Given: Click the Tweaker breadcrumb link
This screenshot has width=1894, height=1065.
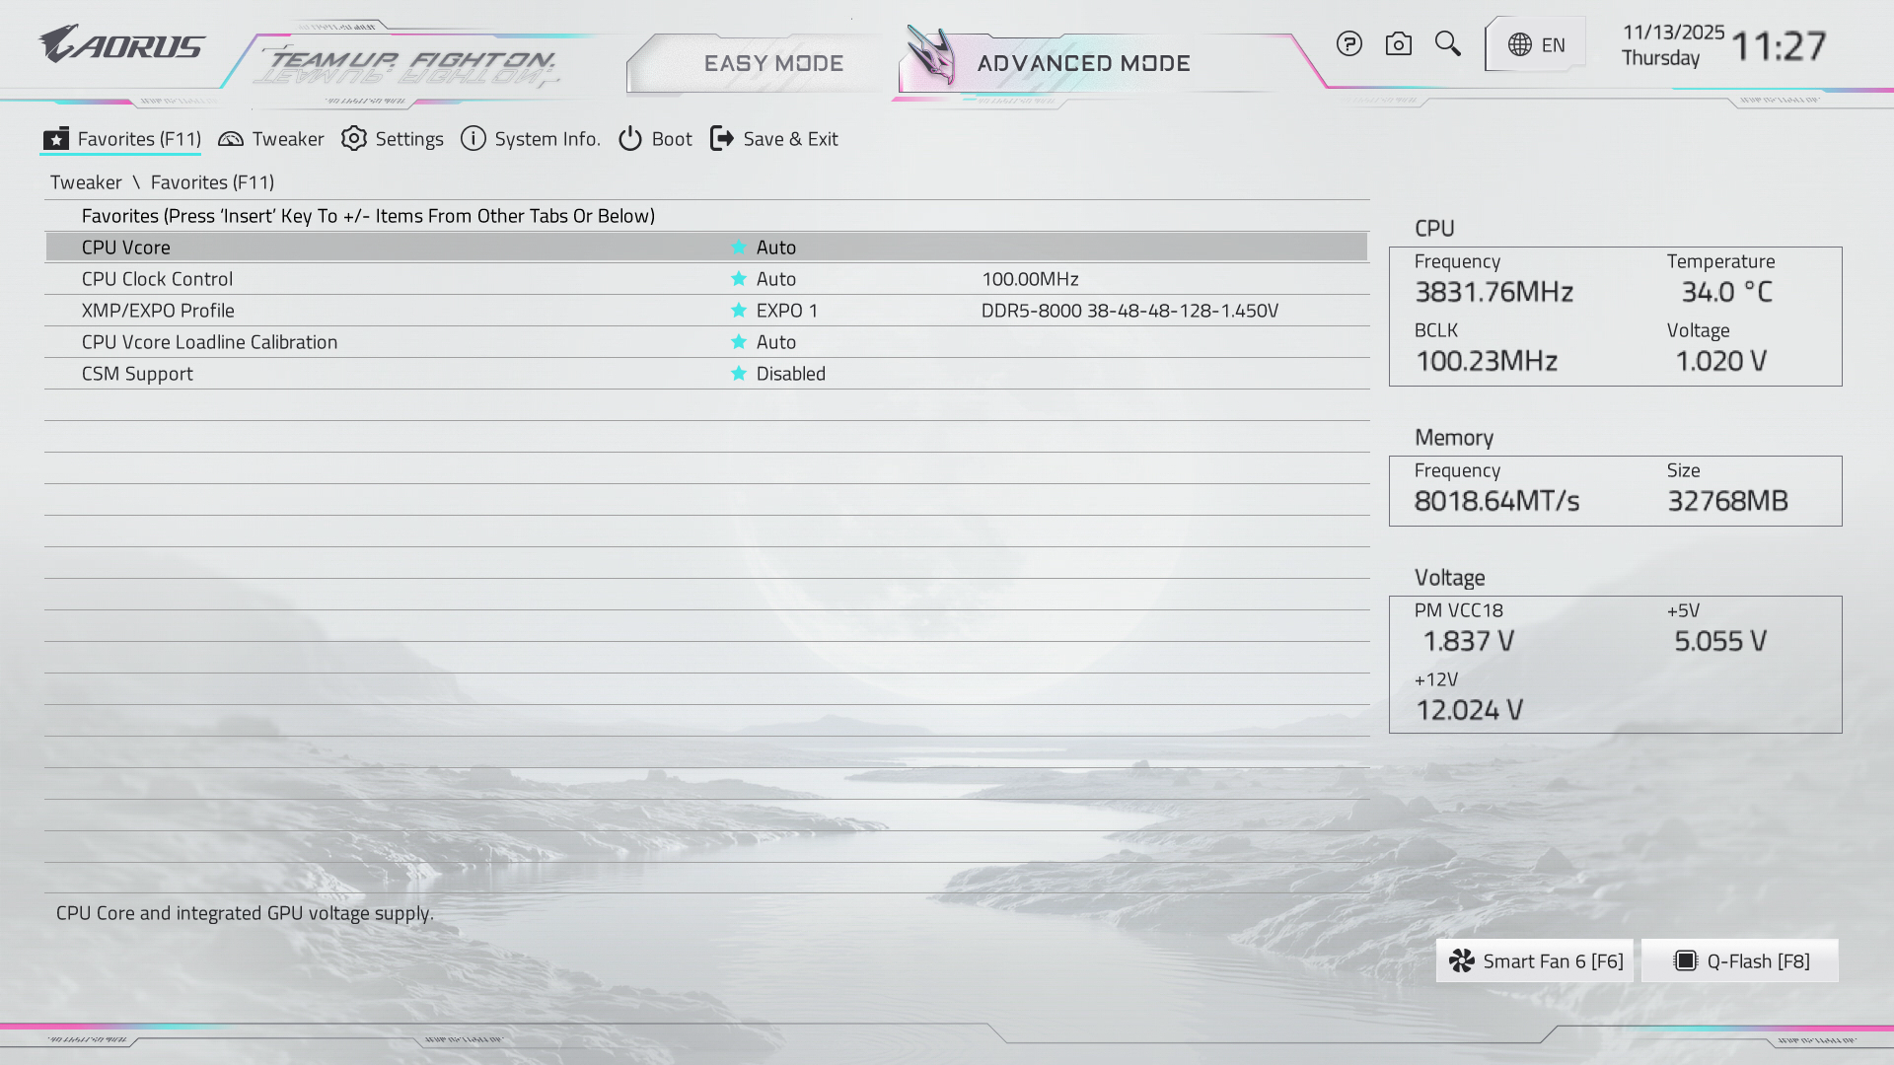Looking at the screenshot, I should [86, 182].
